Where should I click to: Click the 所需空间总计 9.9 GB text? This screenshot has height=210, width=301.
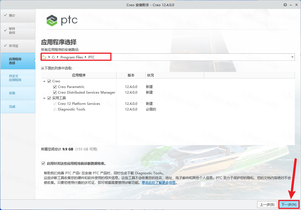click(57, 149)
